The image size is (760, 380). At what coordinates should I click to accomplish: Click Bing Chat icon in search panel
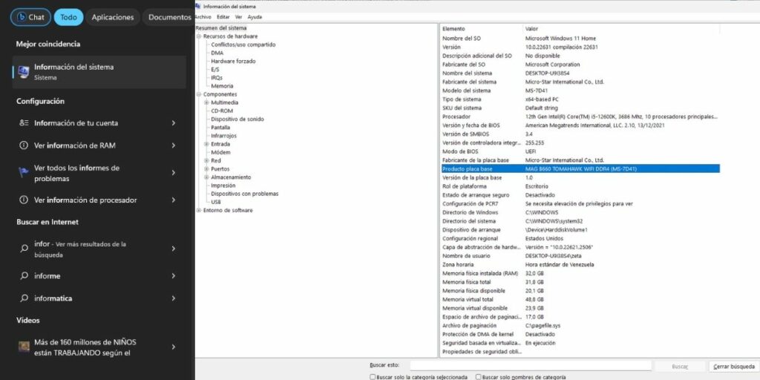[22, 17]
